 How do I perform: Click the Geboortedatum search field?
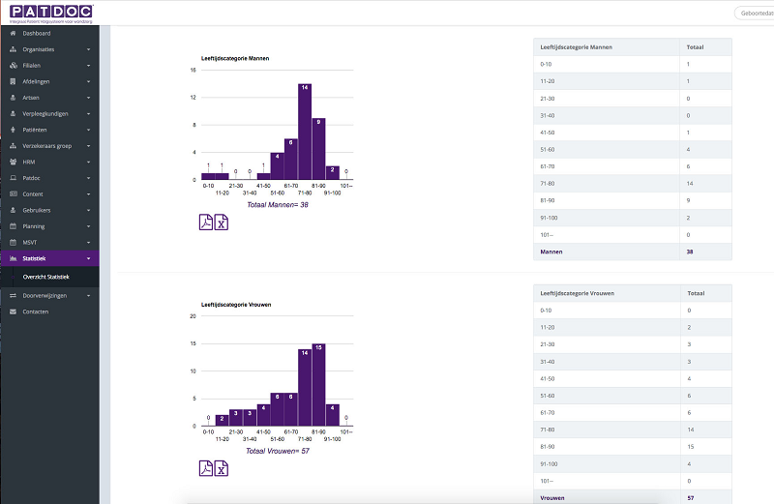pos(755,14)
